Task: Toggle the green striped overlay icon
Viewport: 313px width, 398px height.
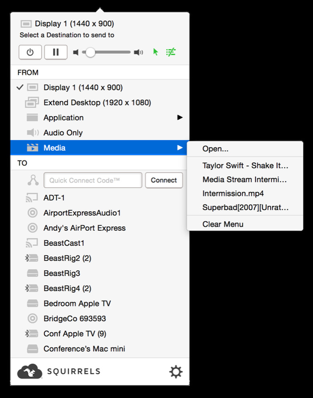Action: [171, 52]
